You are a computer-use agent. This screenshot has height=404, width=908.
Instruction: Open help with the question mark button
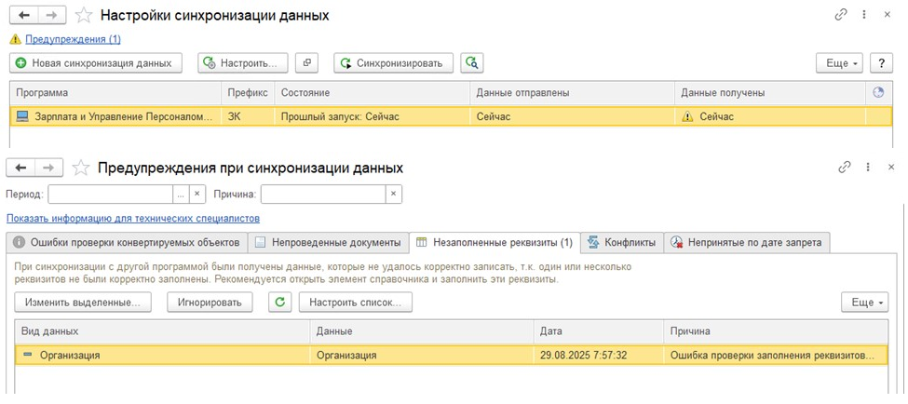[x=881, y=63]
